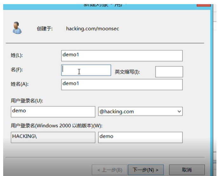This screenshot has width=218, height=176.
Task: Select the 姓名(A) full name field
Action: pyautogui.click(x=122, y=84)
